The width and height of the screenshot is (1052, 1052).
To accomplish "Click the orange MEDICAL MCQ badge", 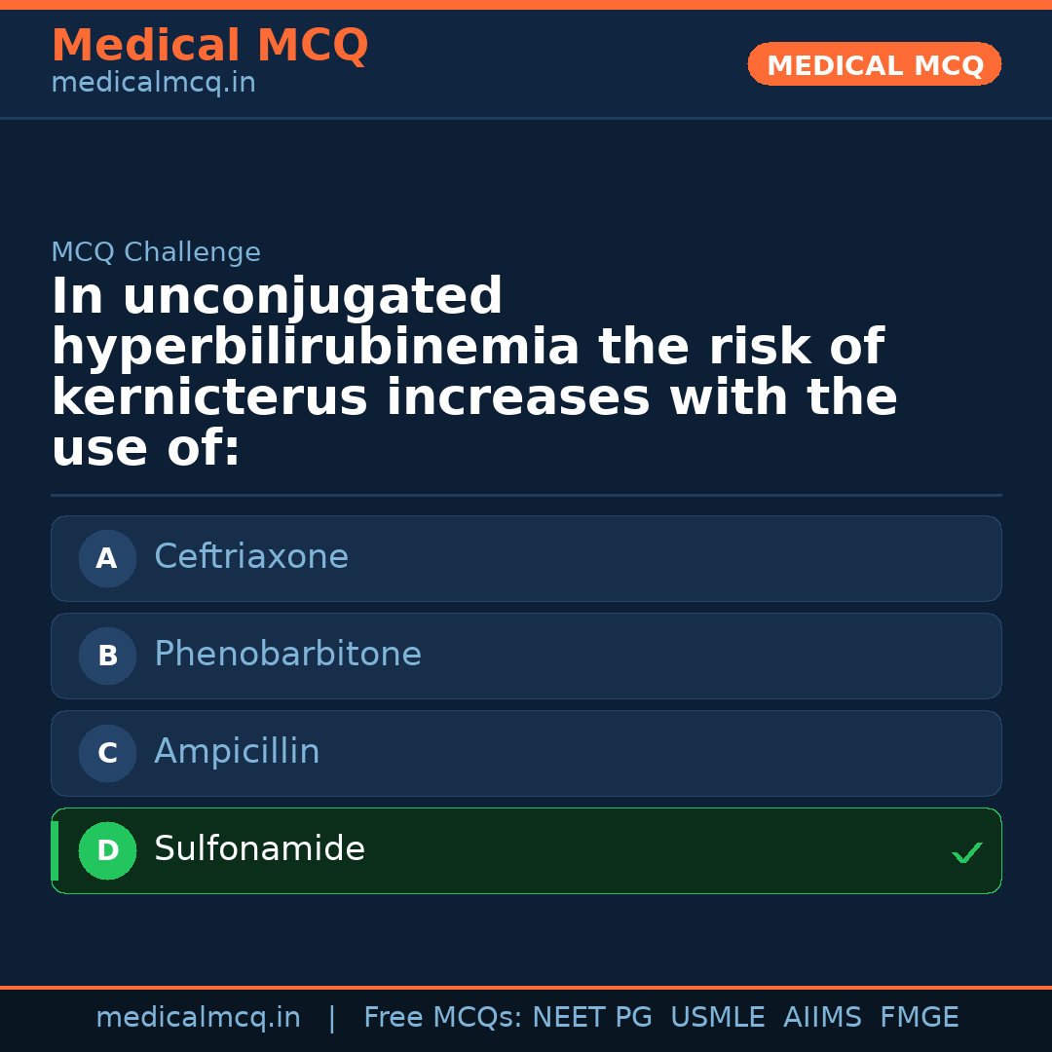I will point(875,65).
